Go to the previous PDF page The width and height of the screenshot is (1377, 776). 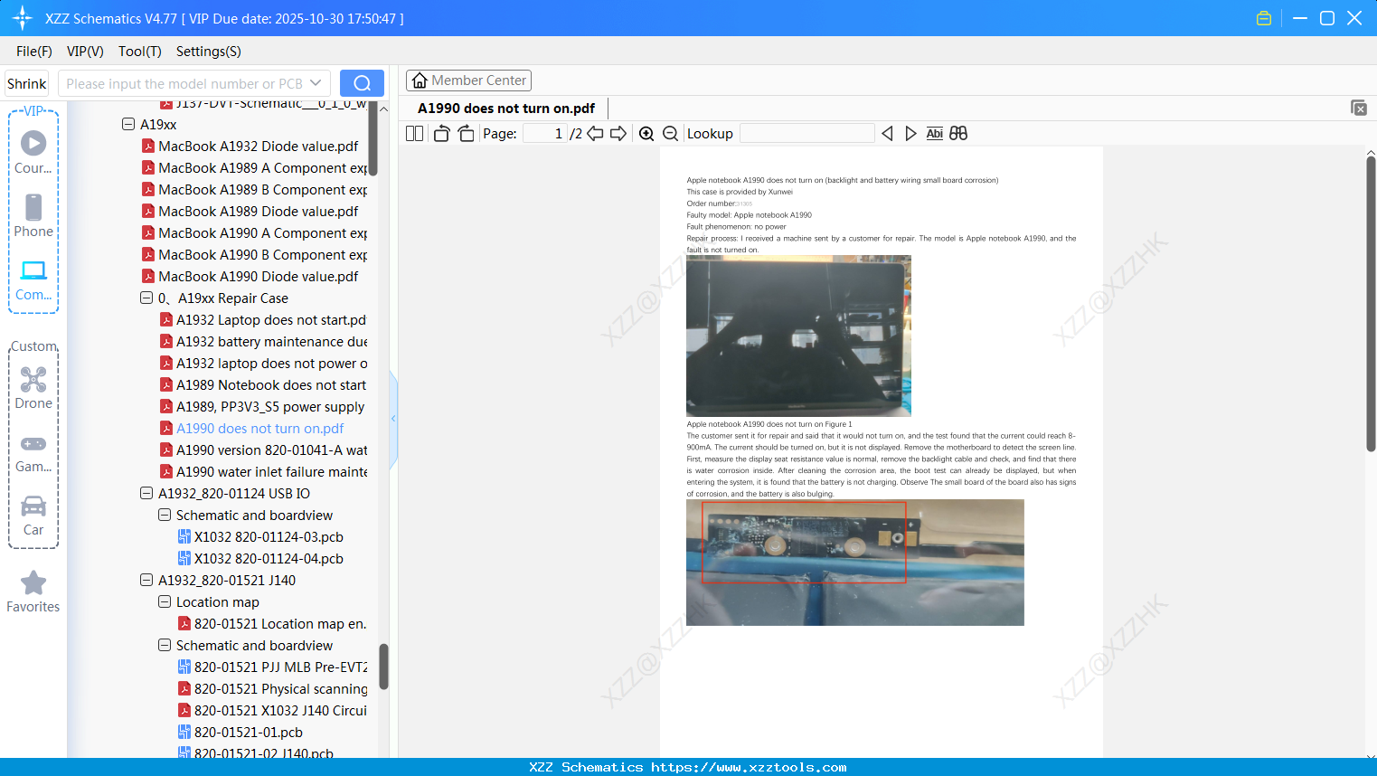click(595, 134)
